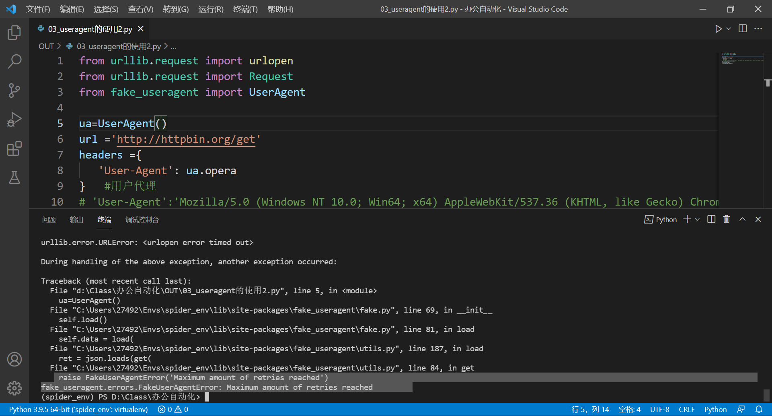Open the Run and Debug view

[14, 119]
